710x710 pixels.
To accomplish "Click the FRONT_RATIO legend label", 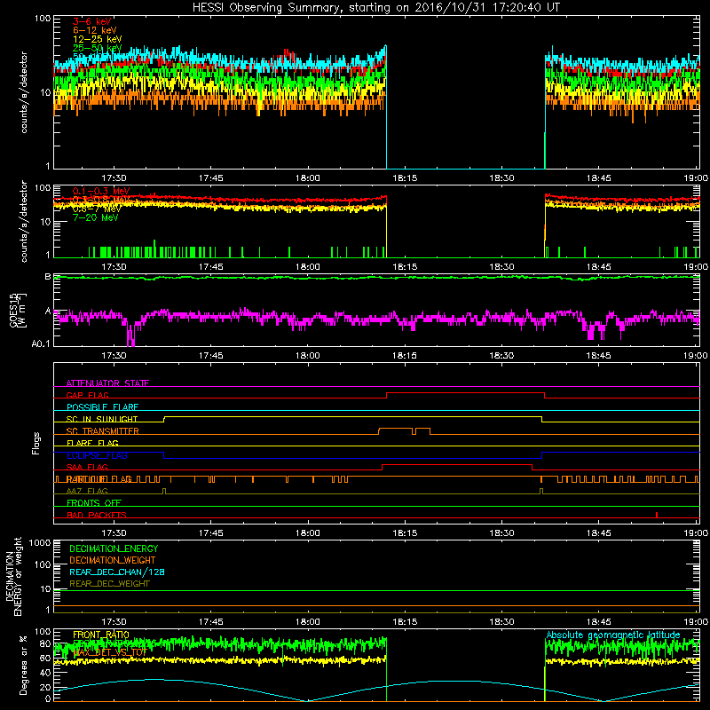I will click(101, 635).
